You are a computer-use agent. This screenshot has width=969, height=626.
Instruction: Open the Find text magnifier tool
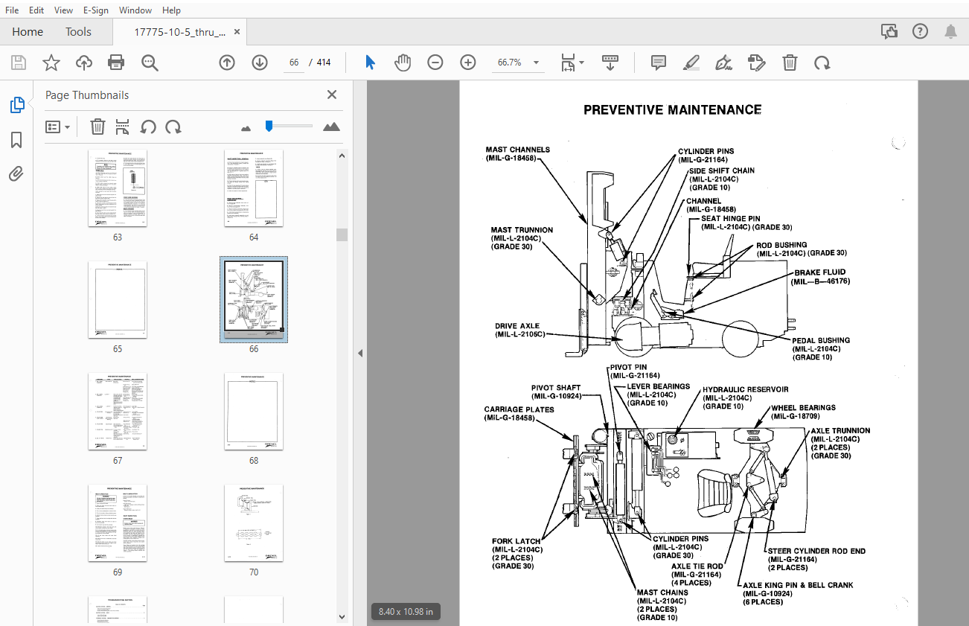pyautogui.click(x=150, y=63)
